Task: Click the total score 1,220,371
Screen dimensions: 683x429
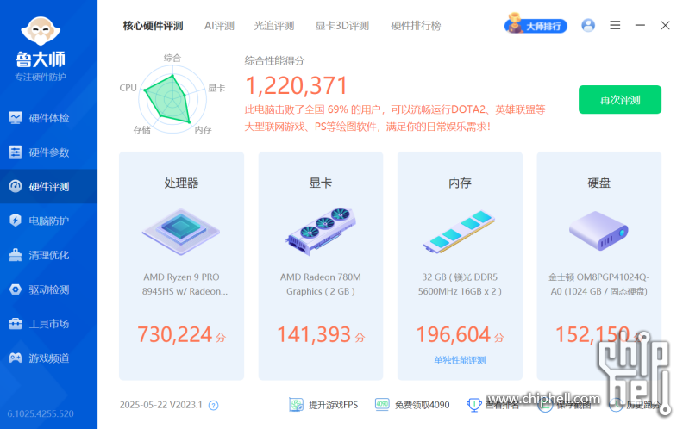Action: click(296, 85)
